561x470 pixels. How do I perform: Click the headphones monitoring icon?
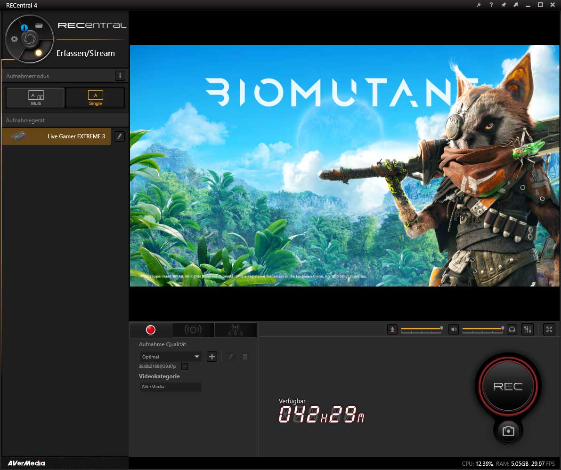click(x=512, y=329)
